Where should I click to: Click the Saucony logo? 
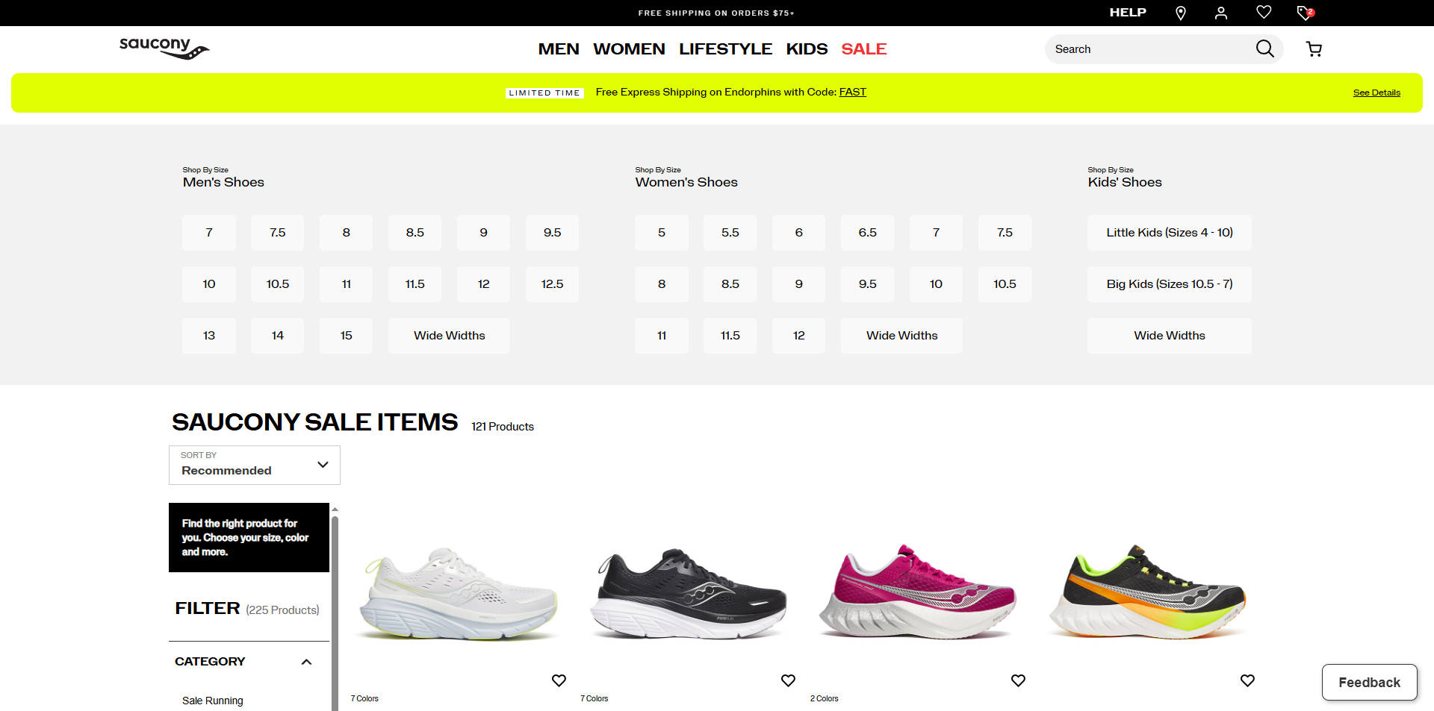tap(164, 48)
